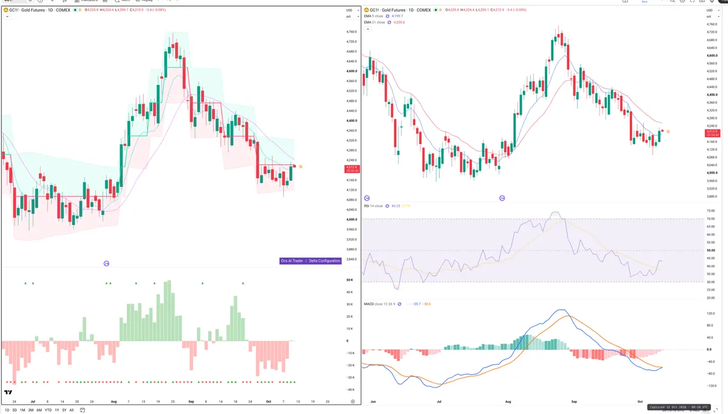
Task: Click the purple event marker on left chart
Action: click(107, 263)
